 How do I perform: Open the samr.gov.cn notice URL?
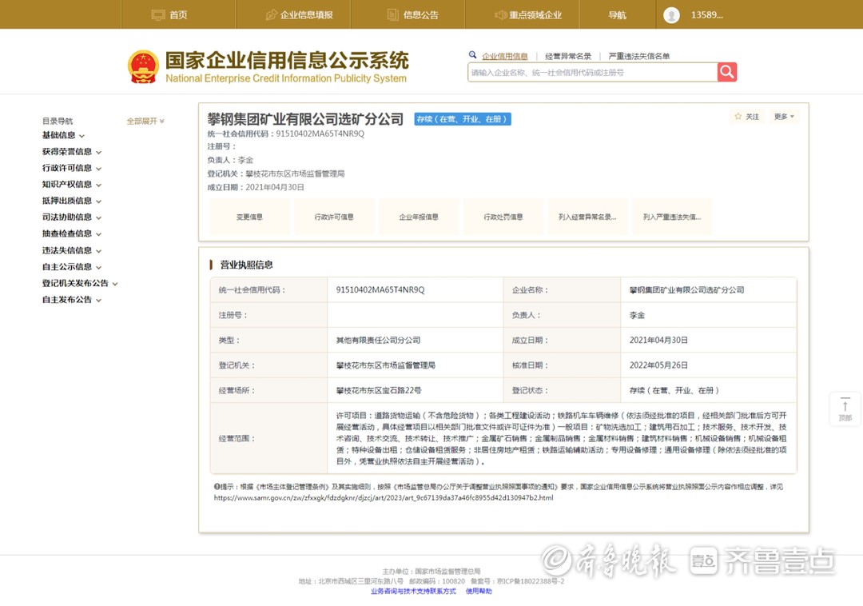384,497
